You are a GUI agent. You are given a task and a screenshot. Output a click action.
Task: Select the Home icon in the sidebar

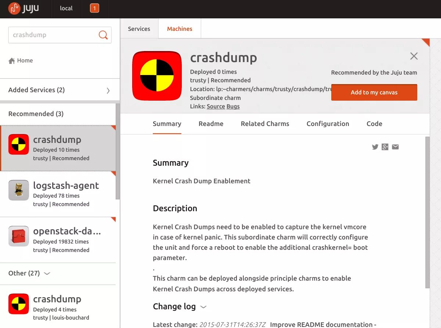coord(13,60)
